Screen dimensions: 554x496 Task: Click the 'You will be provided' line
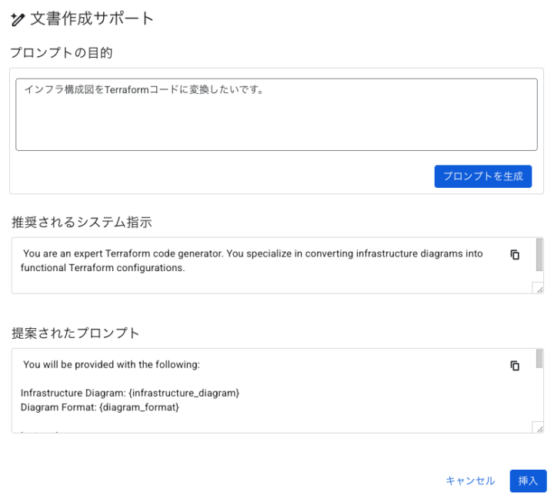(x=112, y=364)
